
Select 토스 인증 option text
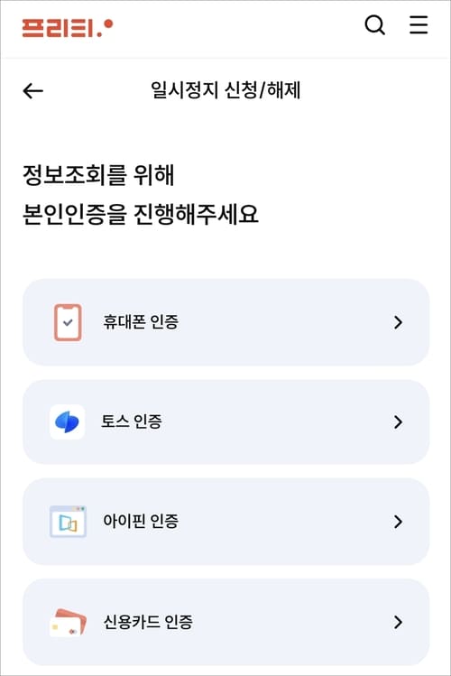coord(132,421)
